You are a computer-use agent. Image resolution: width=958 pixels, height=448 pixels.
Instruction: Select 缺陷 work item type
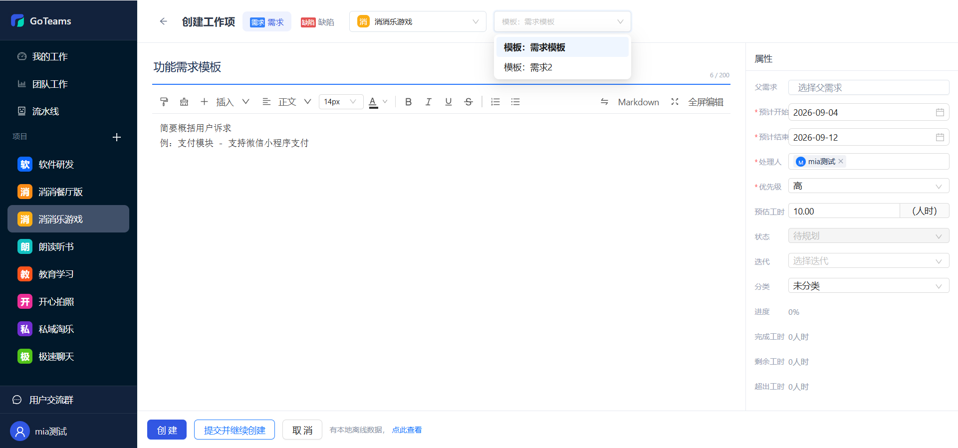click(317, 22)
